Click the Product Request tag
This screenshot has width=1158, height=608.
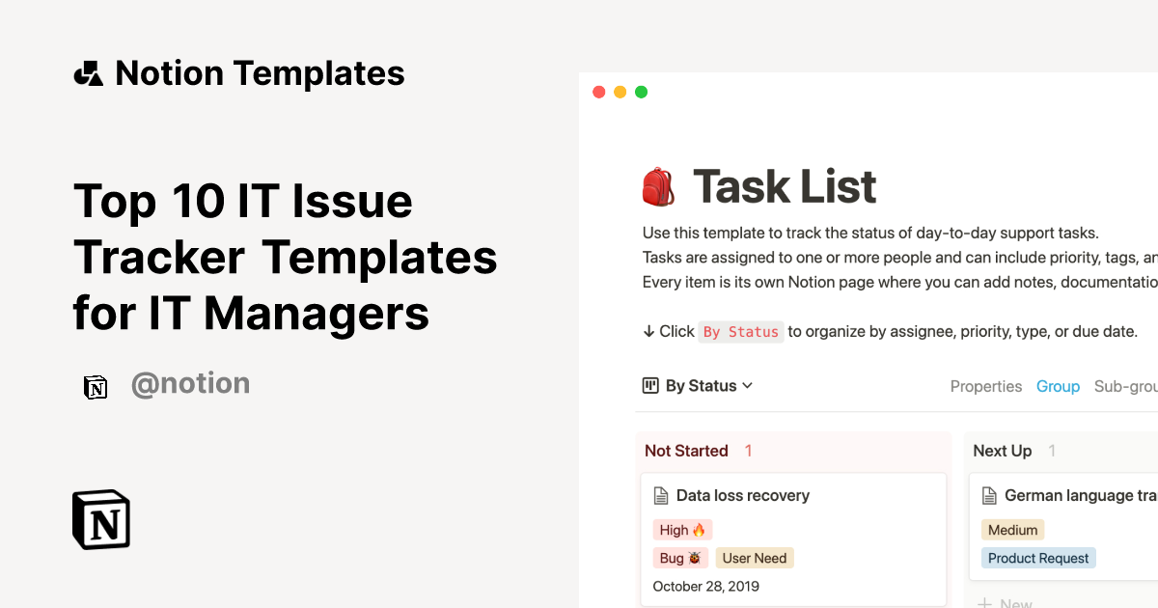[1038, 558]
